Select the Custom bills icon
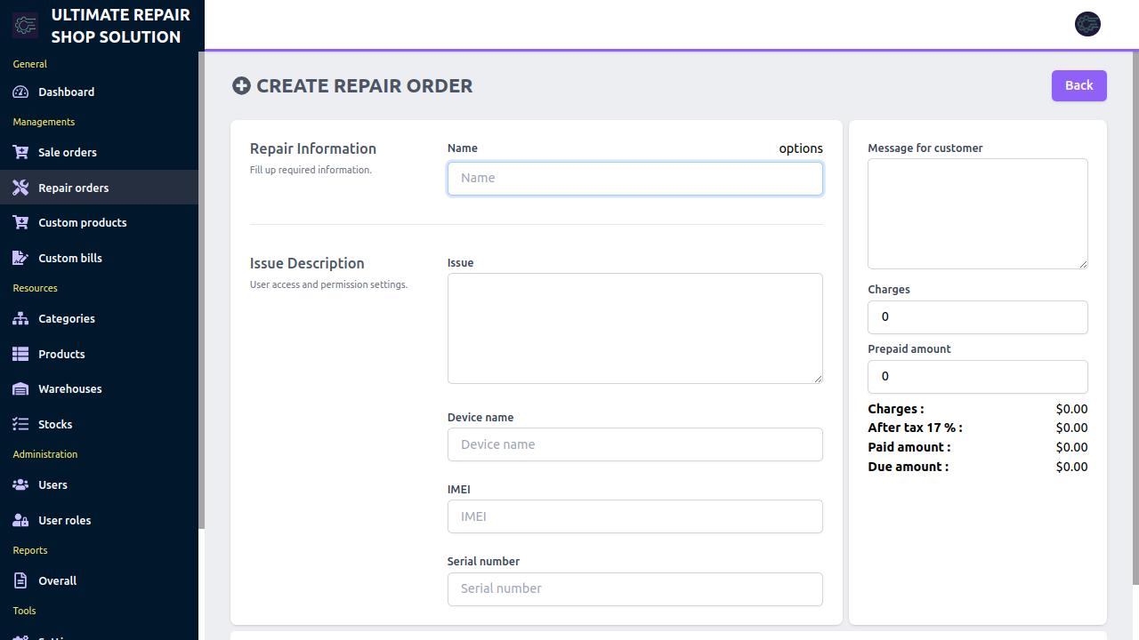1139x640 pixels. tap(20, 258)
